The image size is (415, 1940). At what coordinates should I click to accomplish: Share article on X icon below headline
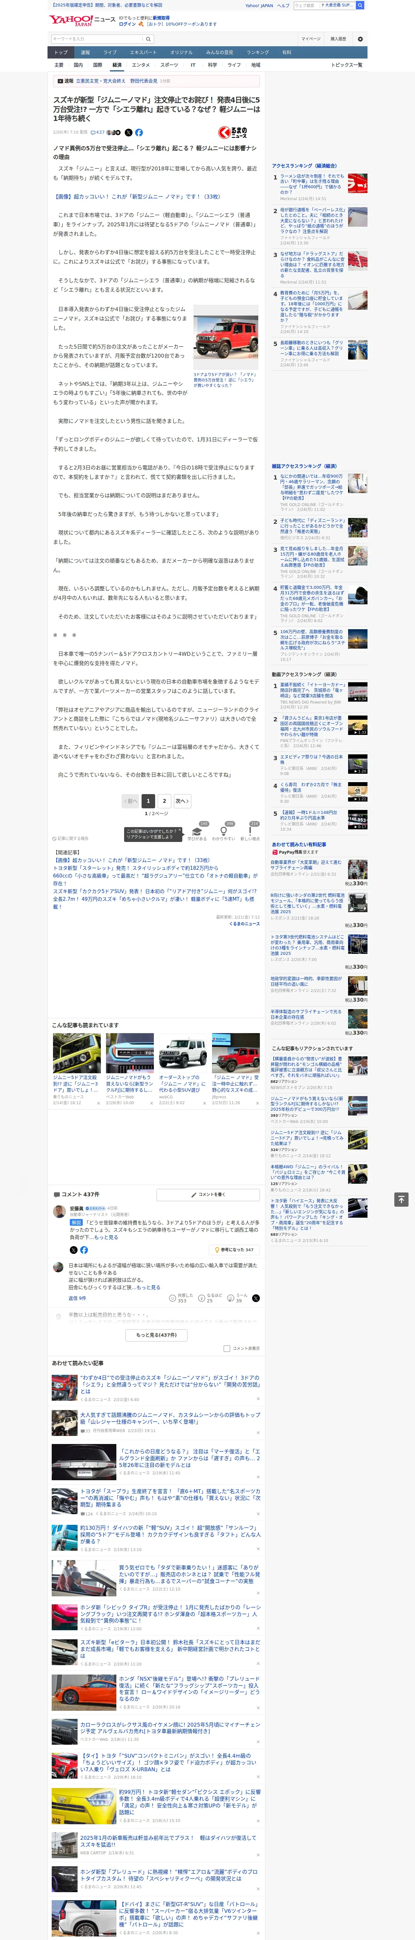(128, 133)
